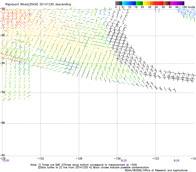This screenshot has width=196, height=172.
Task: Click the red 30-35 knots legend band
Action: click(x=160, y=3)
